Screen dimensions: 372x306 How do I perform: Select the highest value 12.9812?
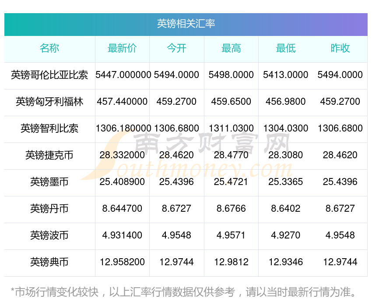point(231,262)
